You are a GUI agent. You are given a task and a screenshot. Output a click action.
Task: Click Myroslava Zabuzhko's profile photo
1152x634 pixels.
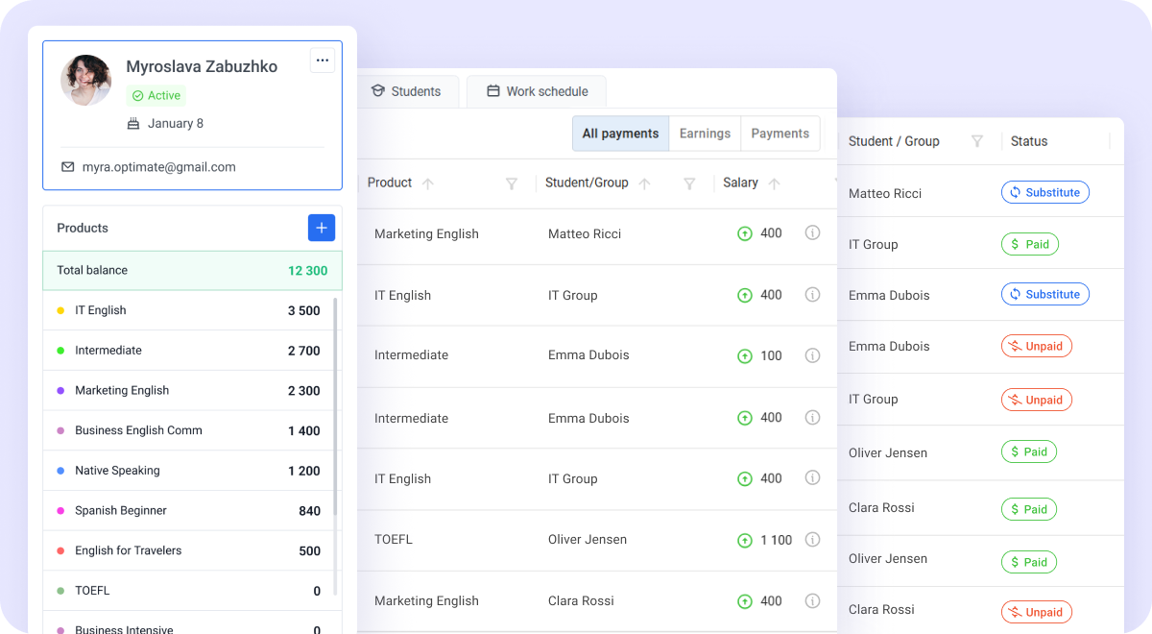[86, 81]
